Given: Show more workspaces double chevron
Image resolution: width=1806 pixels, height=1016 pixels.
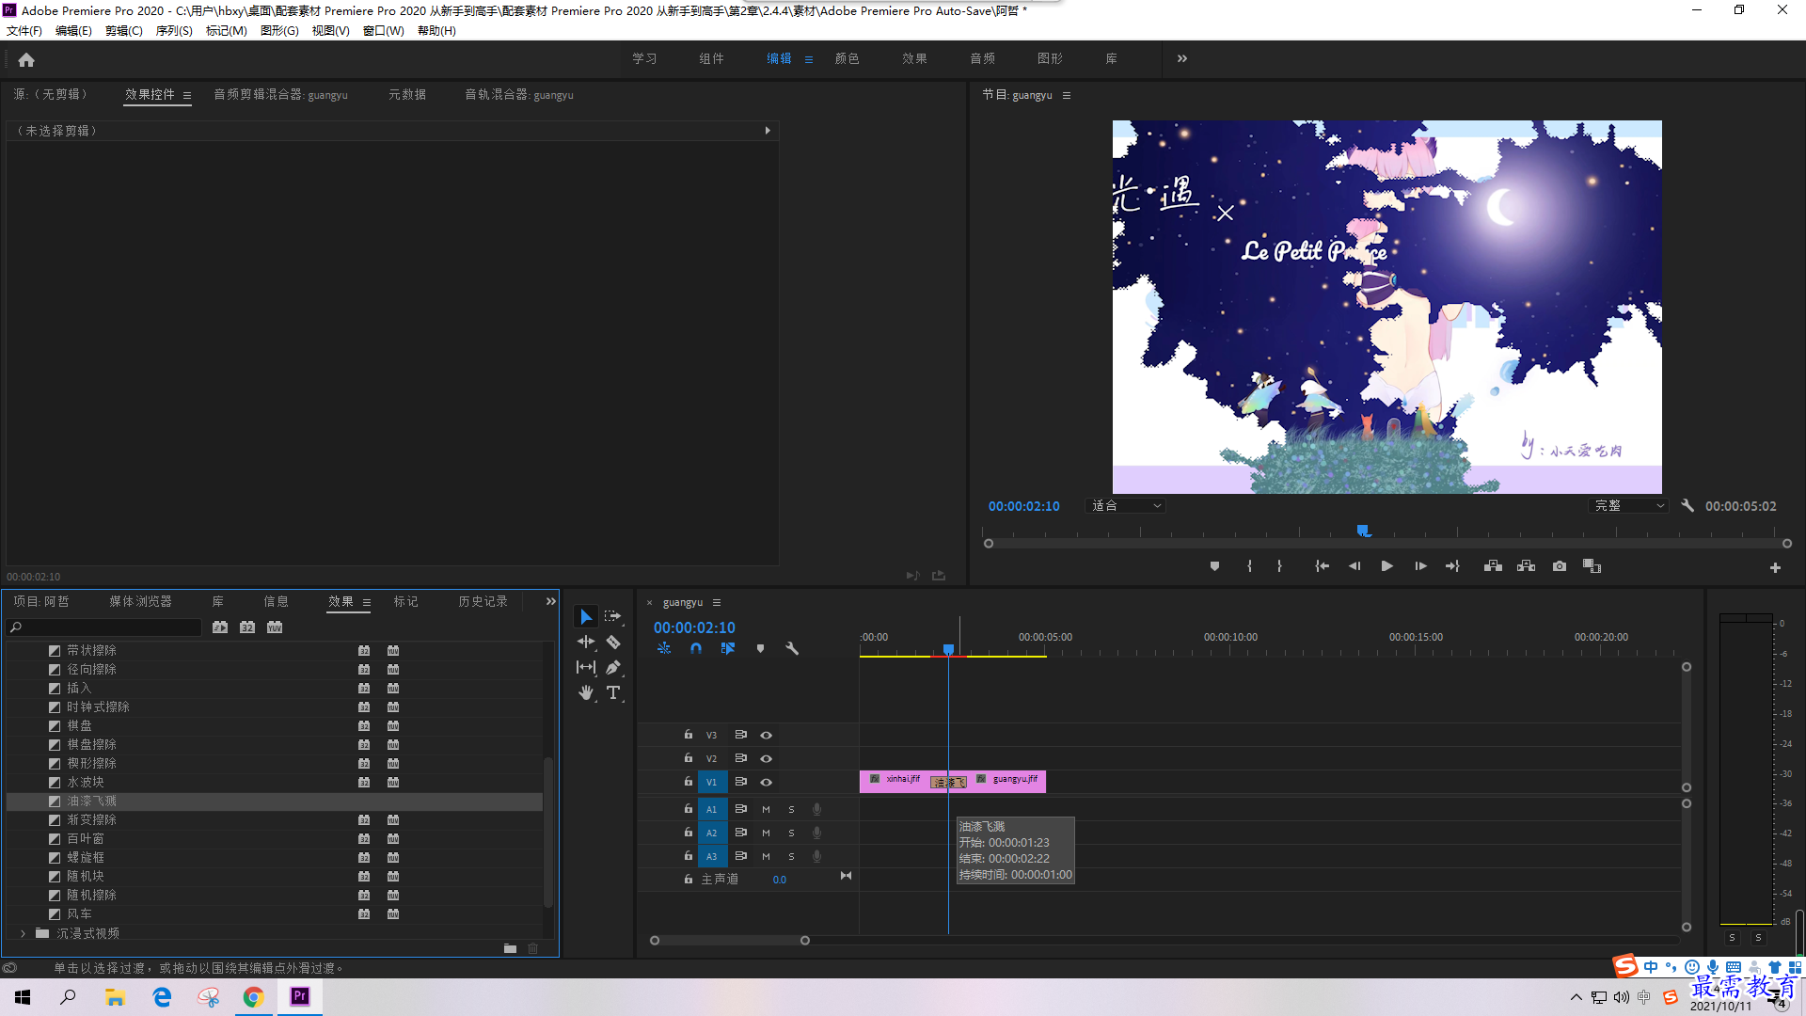Looking at the screenshot, I should [1182, 58].
